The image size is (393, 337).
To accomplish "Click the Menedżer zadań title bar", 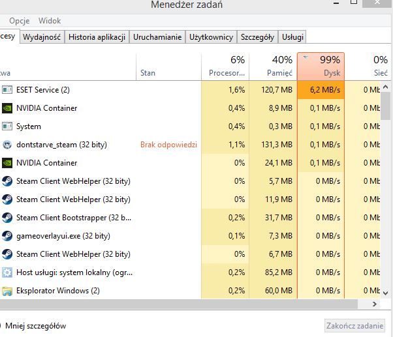I will point(187,5).
